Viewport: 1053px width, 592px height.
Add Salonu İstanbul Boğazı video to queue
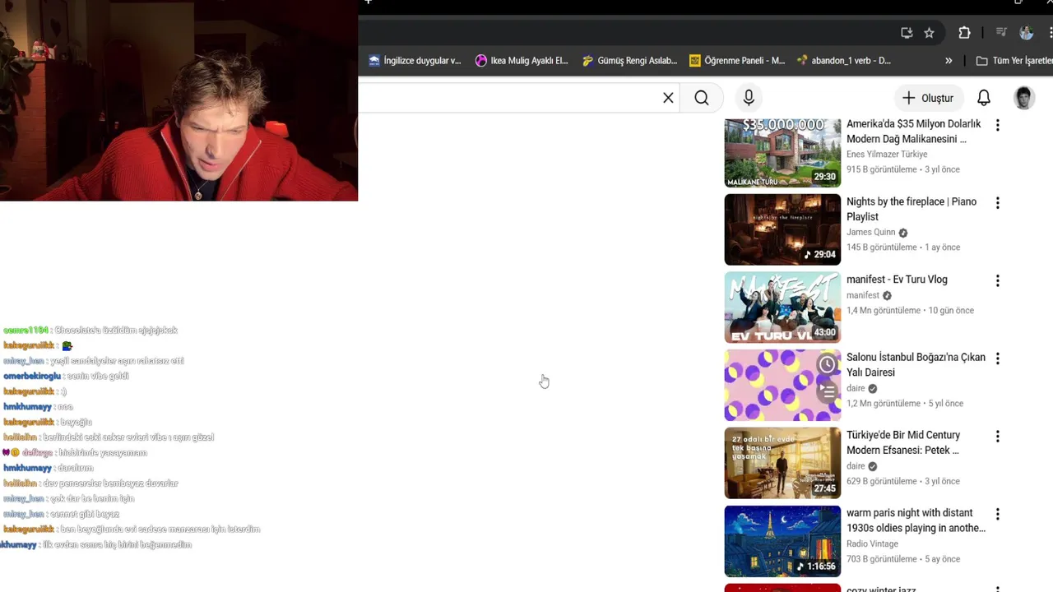[827, 392]
